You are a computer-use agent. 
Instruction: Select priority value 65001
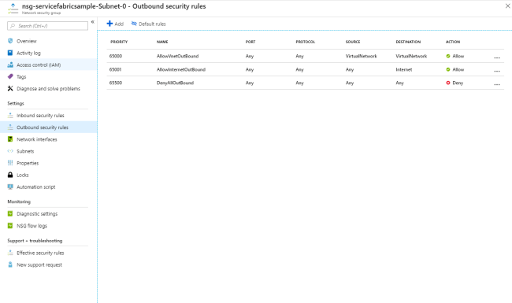(x=115, y=69)
